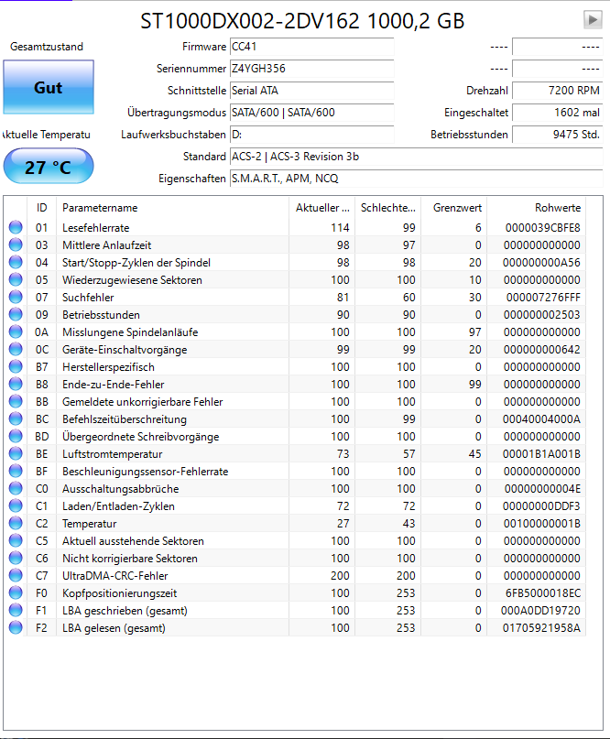Click the status orb for Übergeordnete Schreibvorgänge

[x=16, y=437]
